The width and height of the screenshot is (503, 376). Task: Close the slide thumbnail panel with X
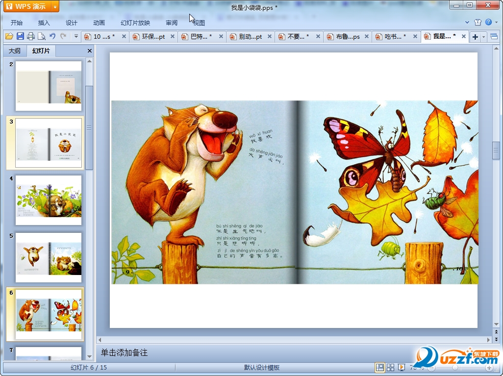click(90, 50)
